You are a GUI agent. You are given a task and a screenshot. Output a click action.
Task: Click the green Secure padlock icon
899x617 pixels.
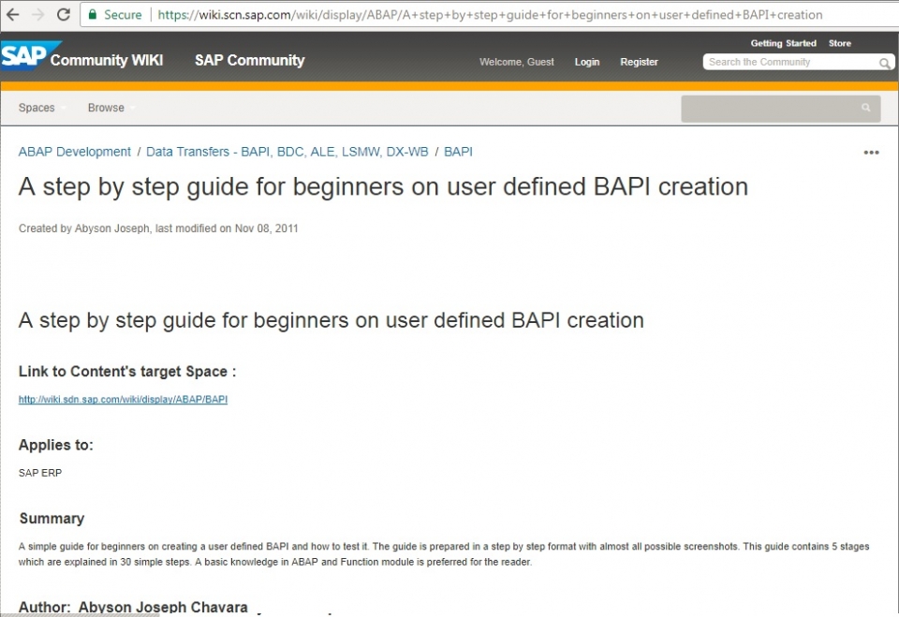tap(93, 15)
